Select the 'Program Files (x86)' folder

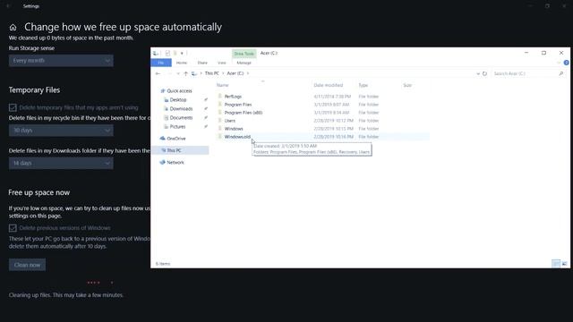[244, 113]
